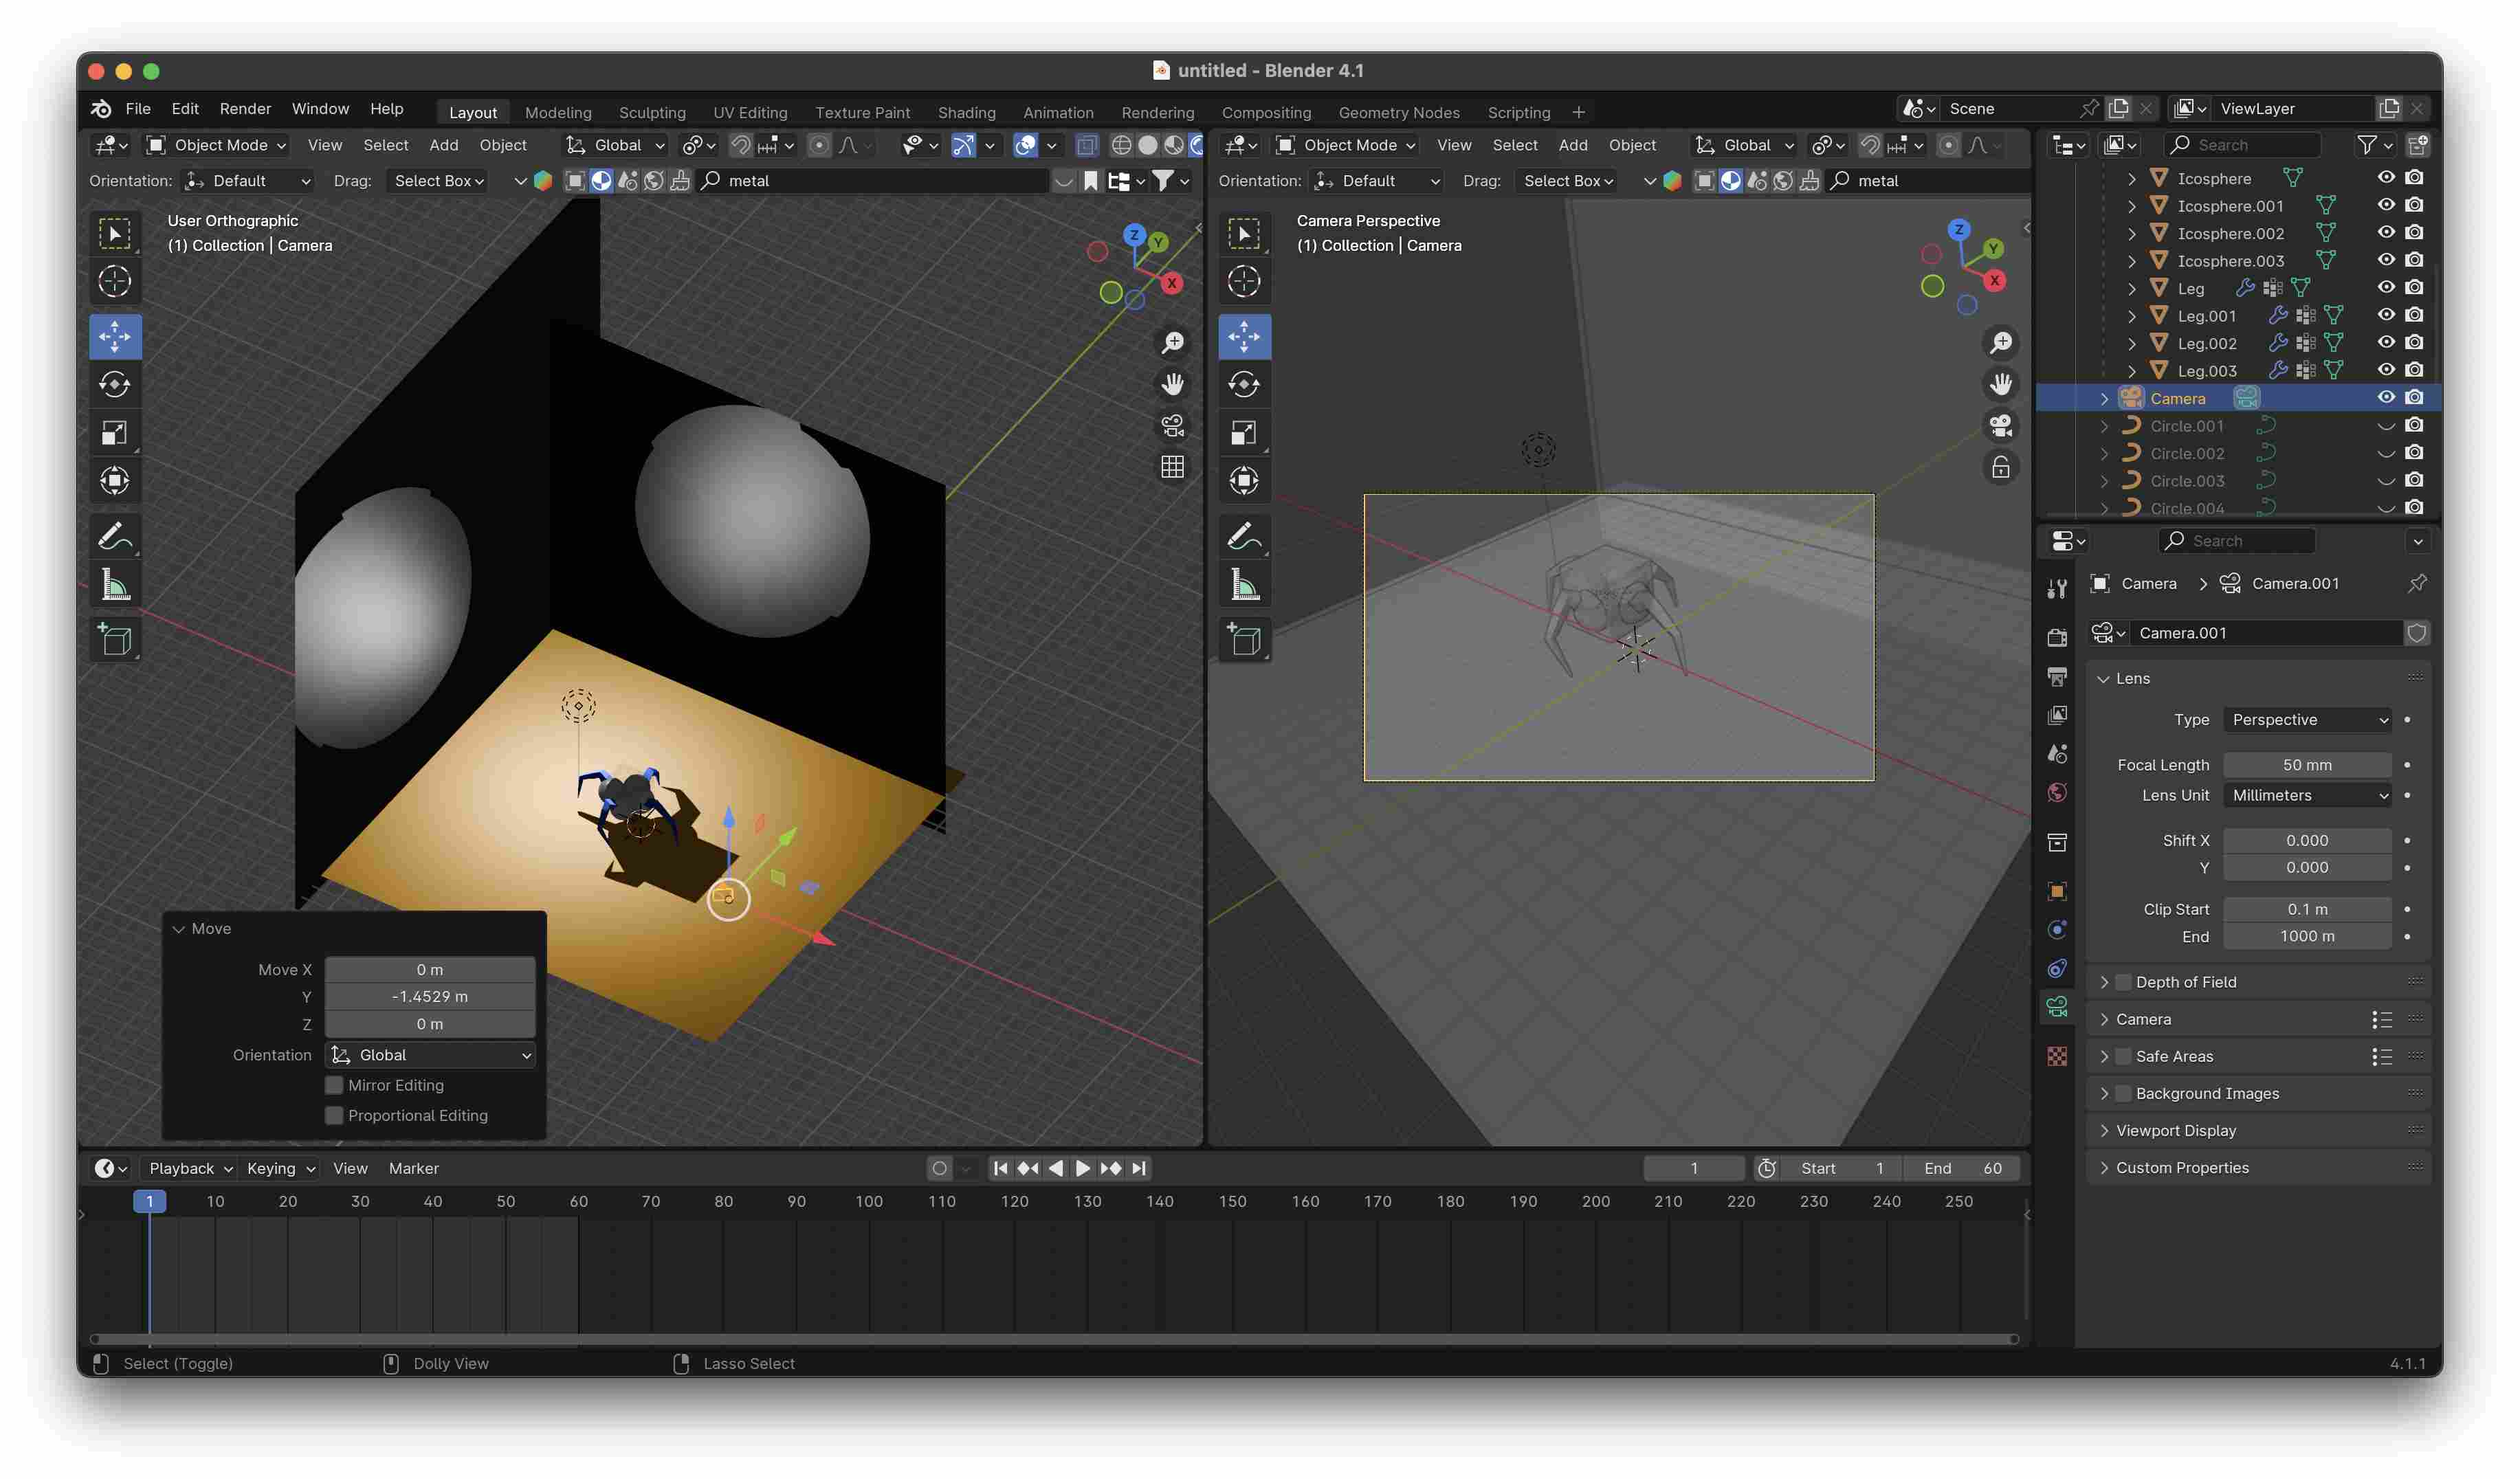2520x1479 pixels.
Task: Click the Clip Start 0.1 m field
Action: pos(2307,909)
